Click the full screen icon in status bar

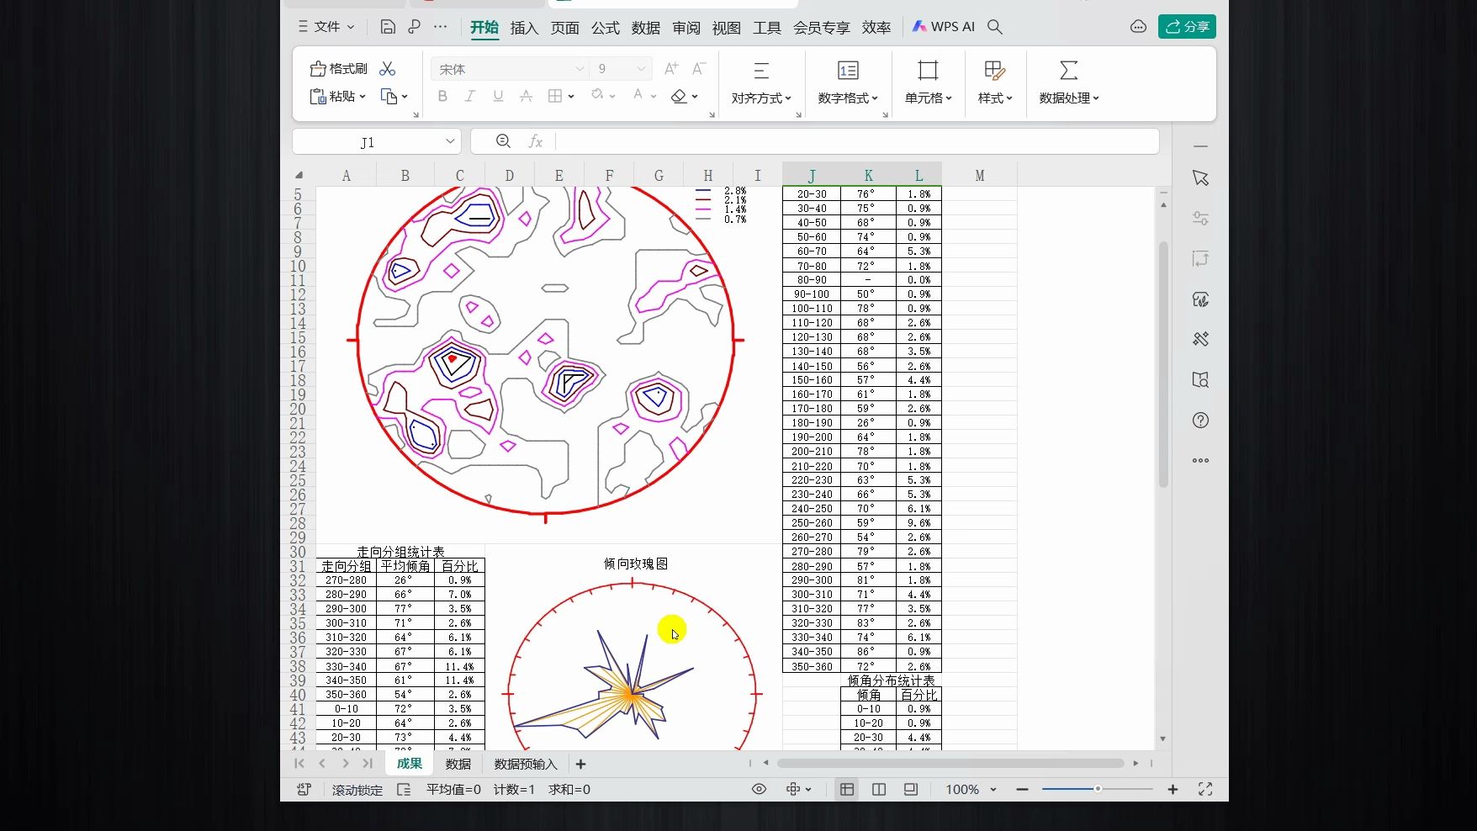1204,789
